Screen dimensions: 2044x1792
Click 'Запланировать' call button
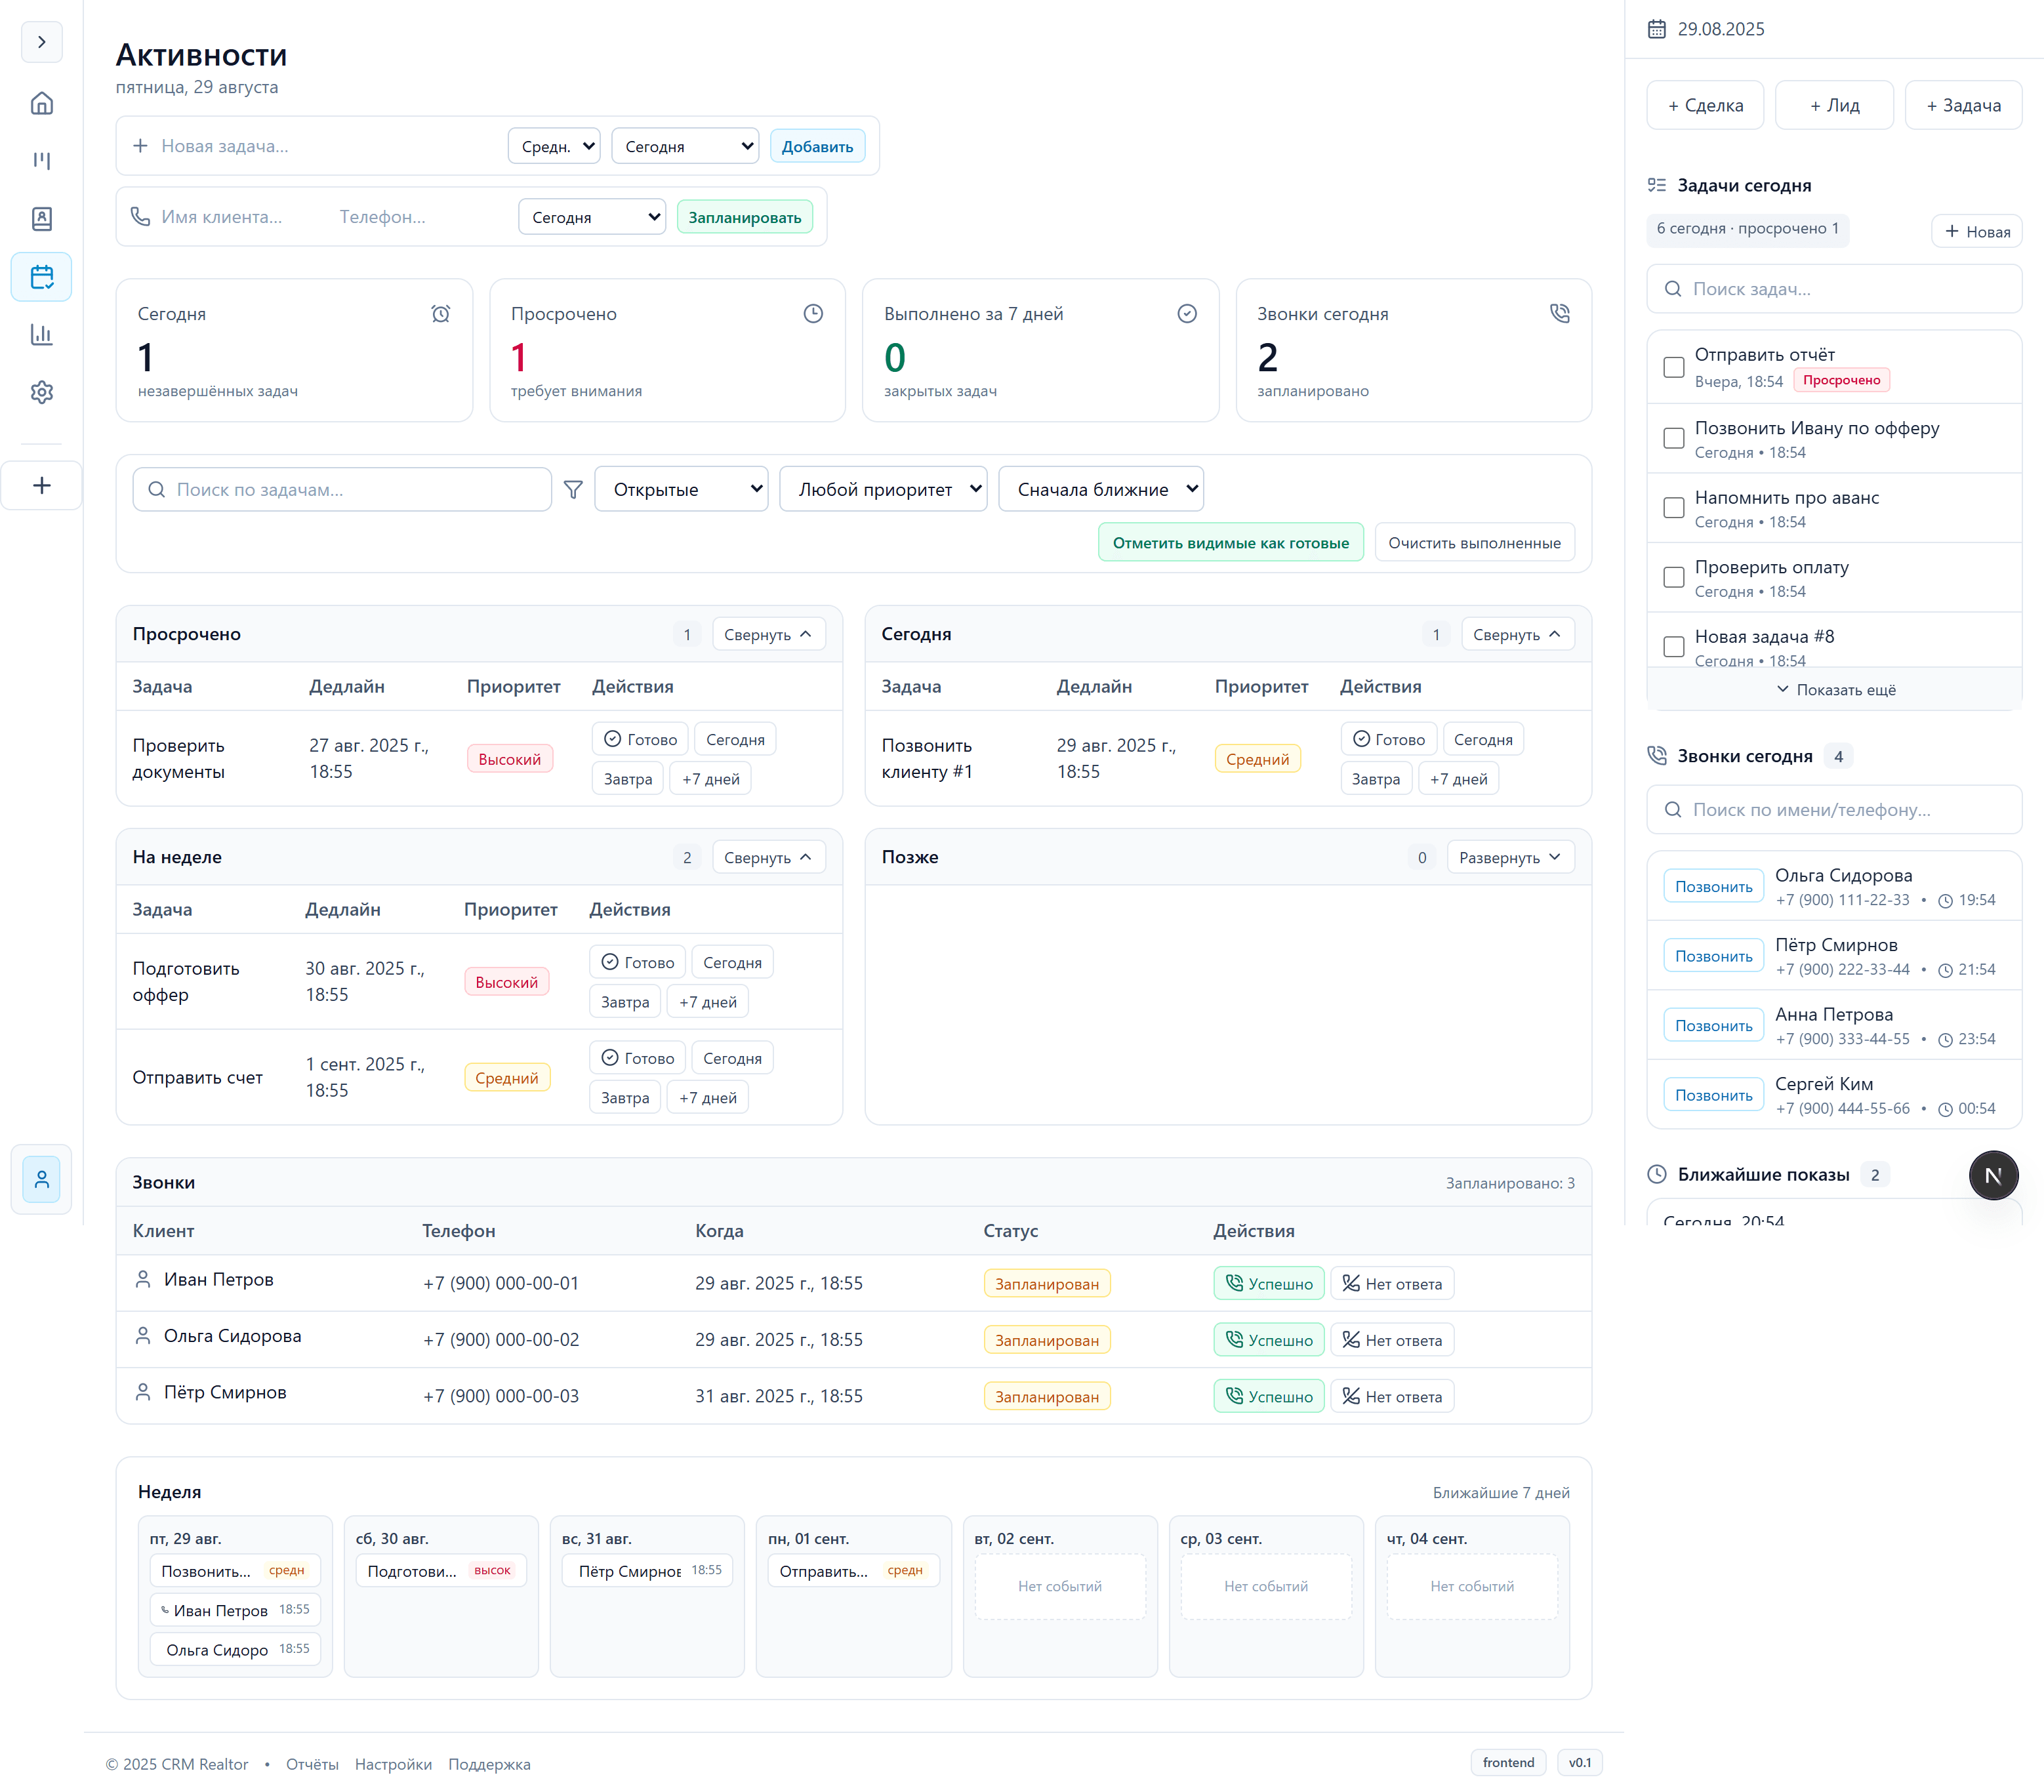pos(744,217)
